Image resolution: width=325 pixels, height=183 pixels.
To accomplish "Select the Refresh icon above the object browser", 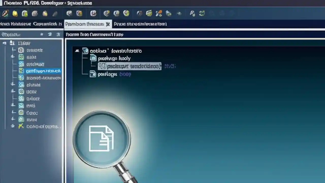I will click(x=50, y=34).
